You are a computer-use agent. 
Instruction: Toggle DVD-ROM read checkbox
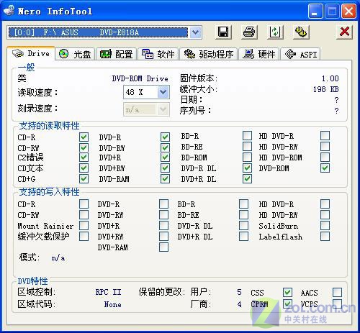point(325,168)
